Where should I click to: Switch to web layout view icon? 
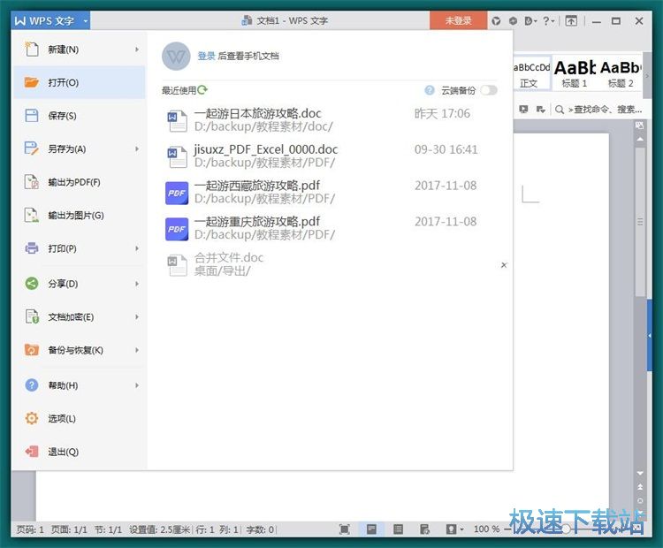(424, 529)
